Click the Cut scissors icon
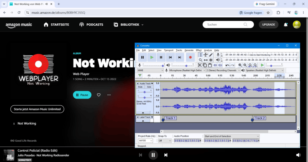The width and height of the screenshot is (308, 162). [x=199, y=65]
